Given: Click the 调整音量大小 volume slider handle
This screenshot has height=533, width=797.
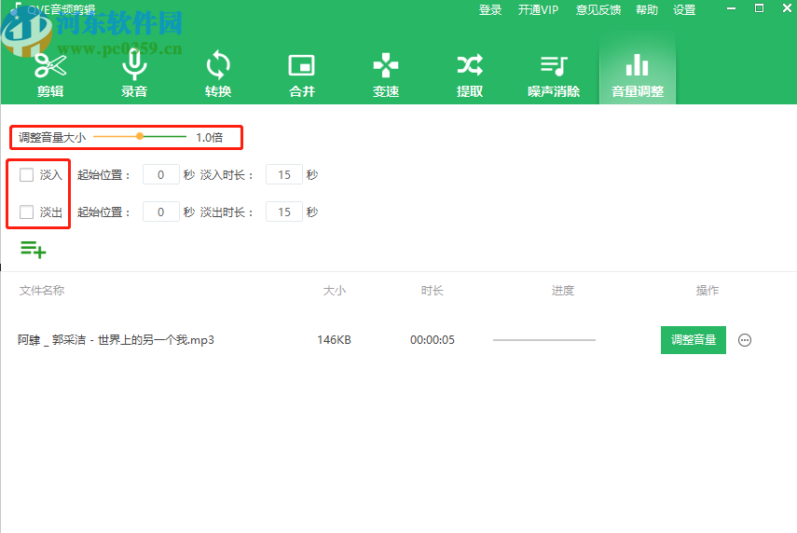Looking at the screenshot, I should coord(140,136).
